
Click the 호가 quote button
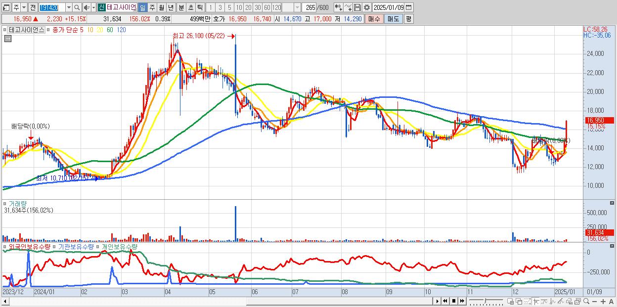(x=219, y=19)
